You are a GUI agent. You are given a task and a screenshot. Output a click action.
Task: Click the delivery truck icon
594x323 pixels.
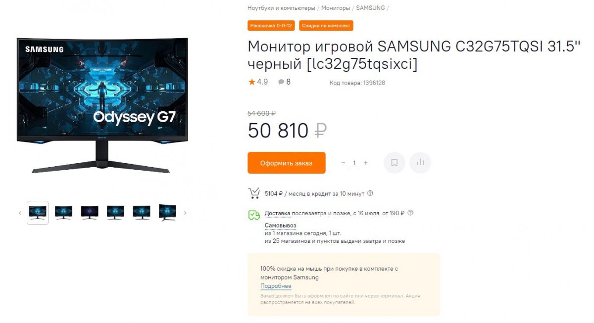(x=253, y=215)
